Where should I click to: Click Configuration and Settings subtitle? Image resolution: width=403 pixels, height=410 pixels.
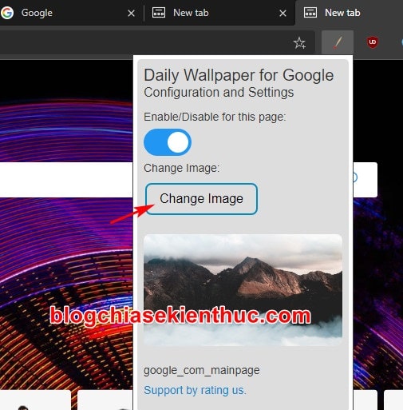tap(219, 93)
